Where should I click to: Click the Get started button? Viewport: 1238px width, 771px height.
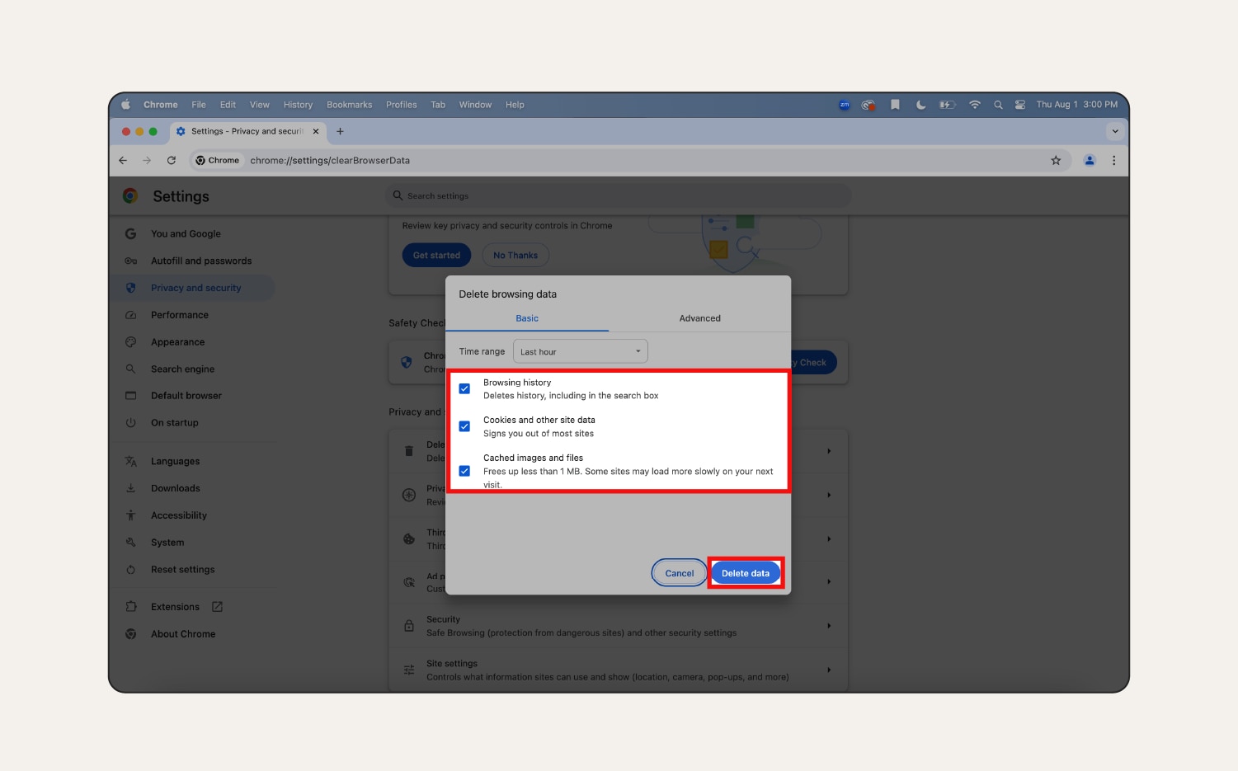(x=436, y=256)
